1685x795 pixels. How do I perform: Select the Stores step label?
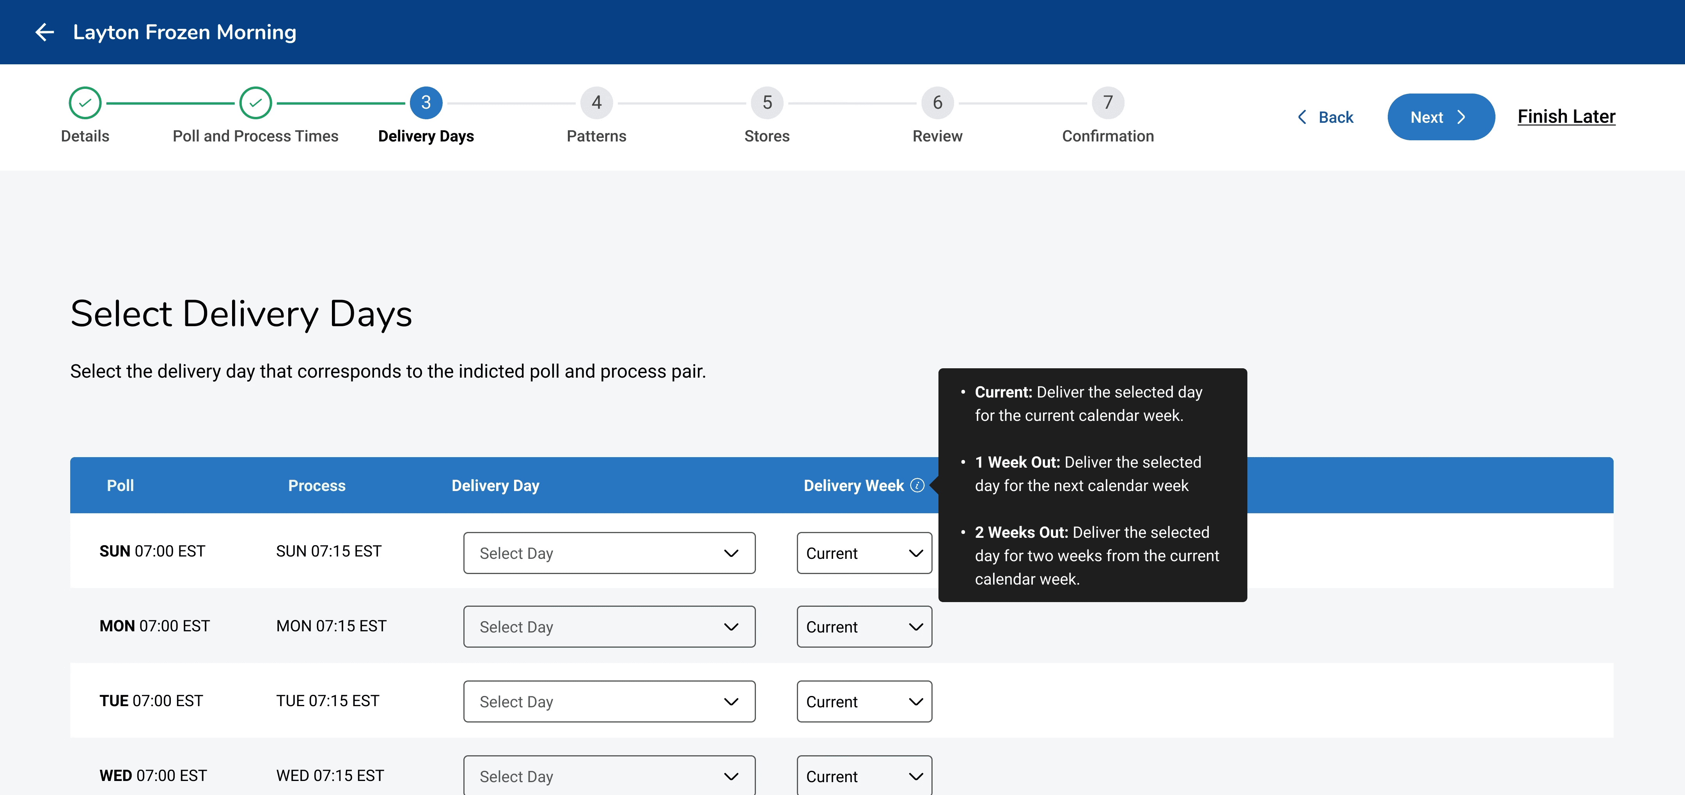pos(766,136)
